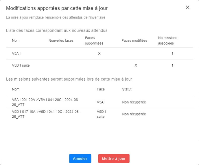Select mission V5D I 017 10A->V5D I 041 10C
Screen dimensions: 199x165
[x=46, y=114]
